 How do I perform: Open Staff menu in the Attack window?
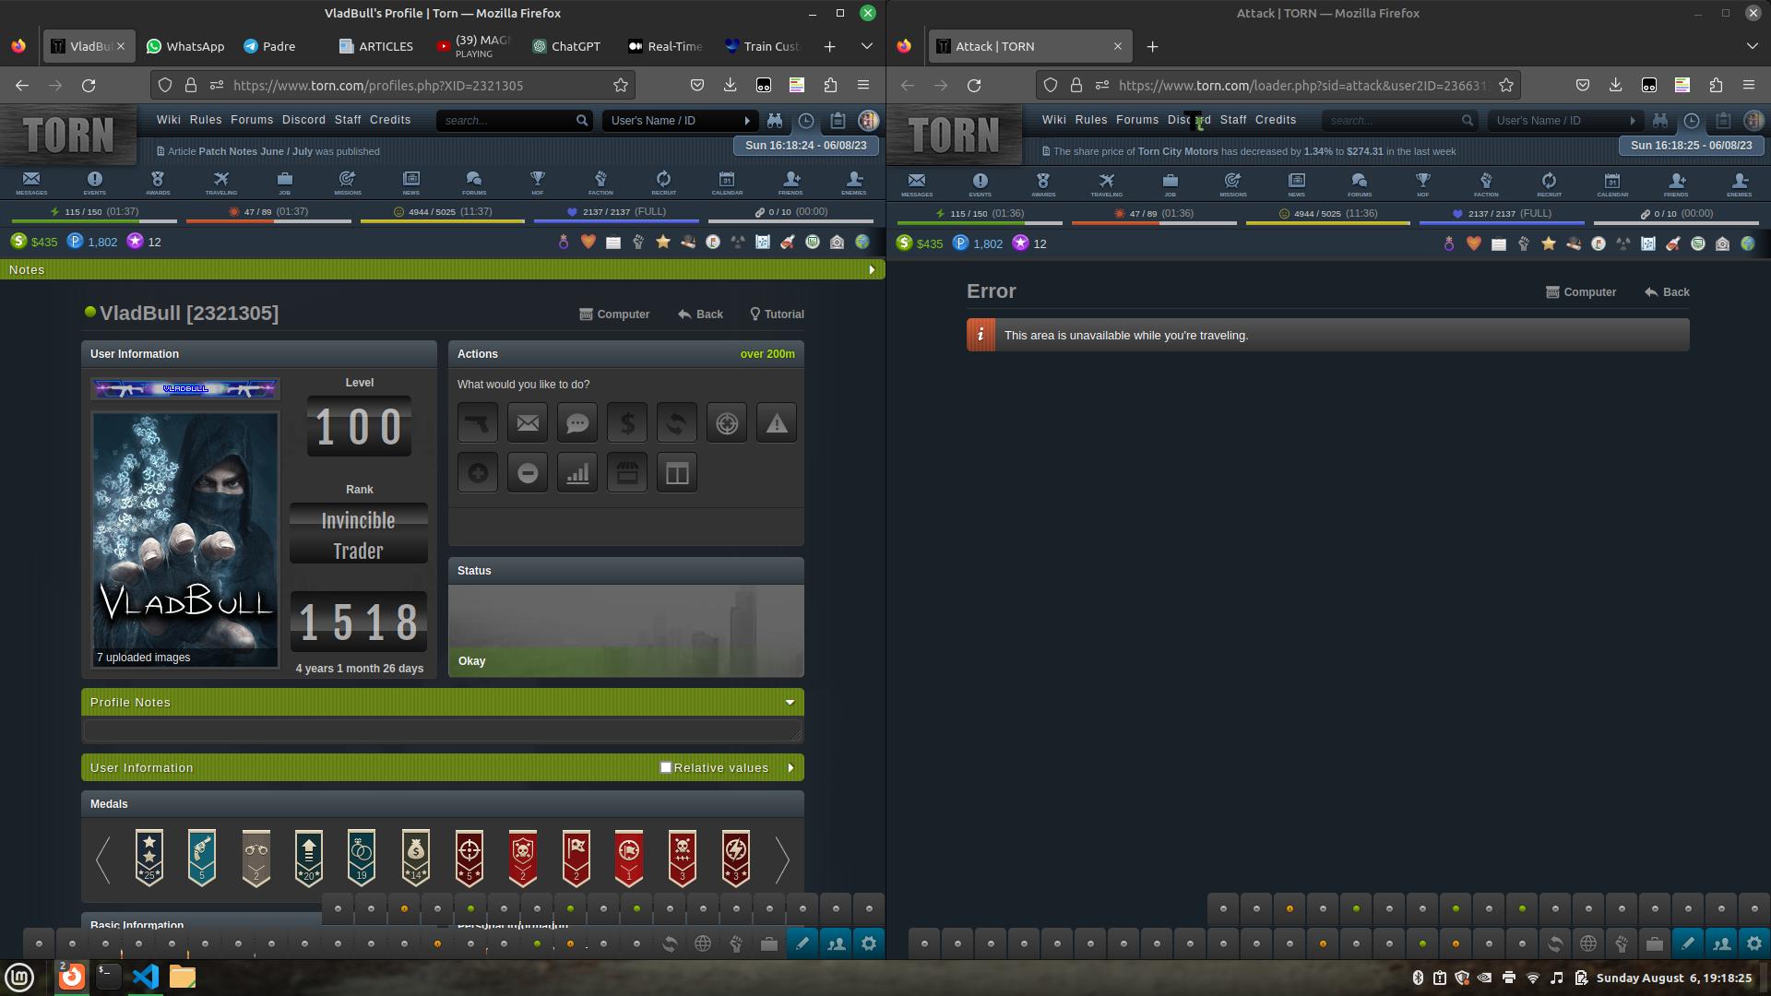coord(1233,120)
